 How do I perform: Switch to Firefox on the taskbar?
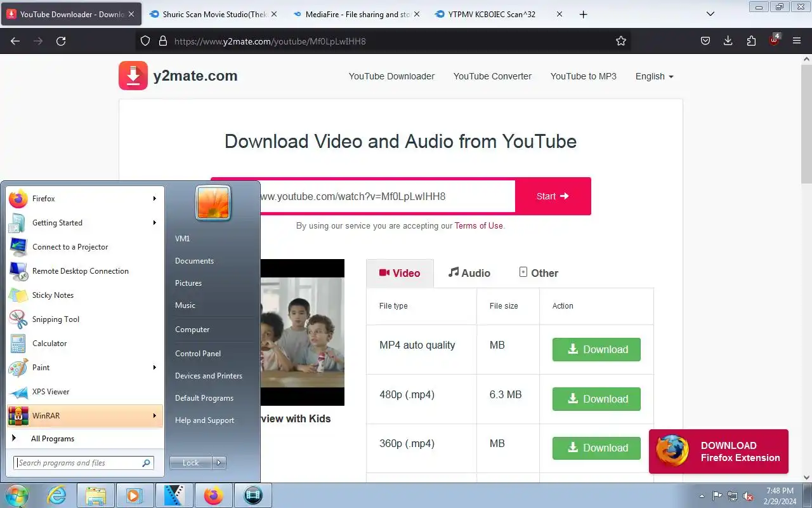tap(213, 495)
